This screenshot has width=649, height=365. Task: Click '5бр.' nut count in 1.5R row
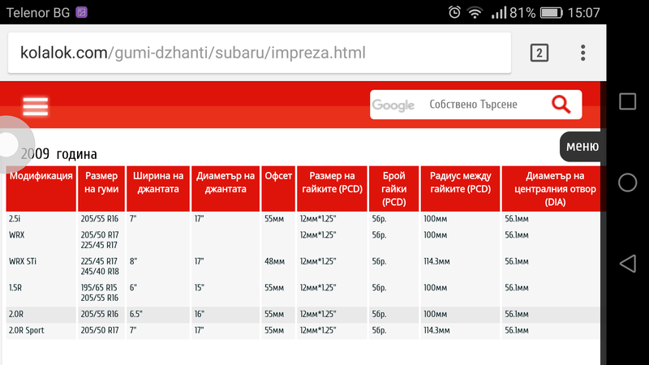379,288
